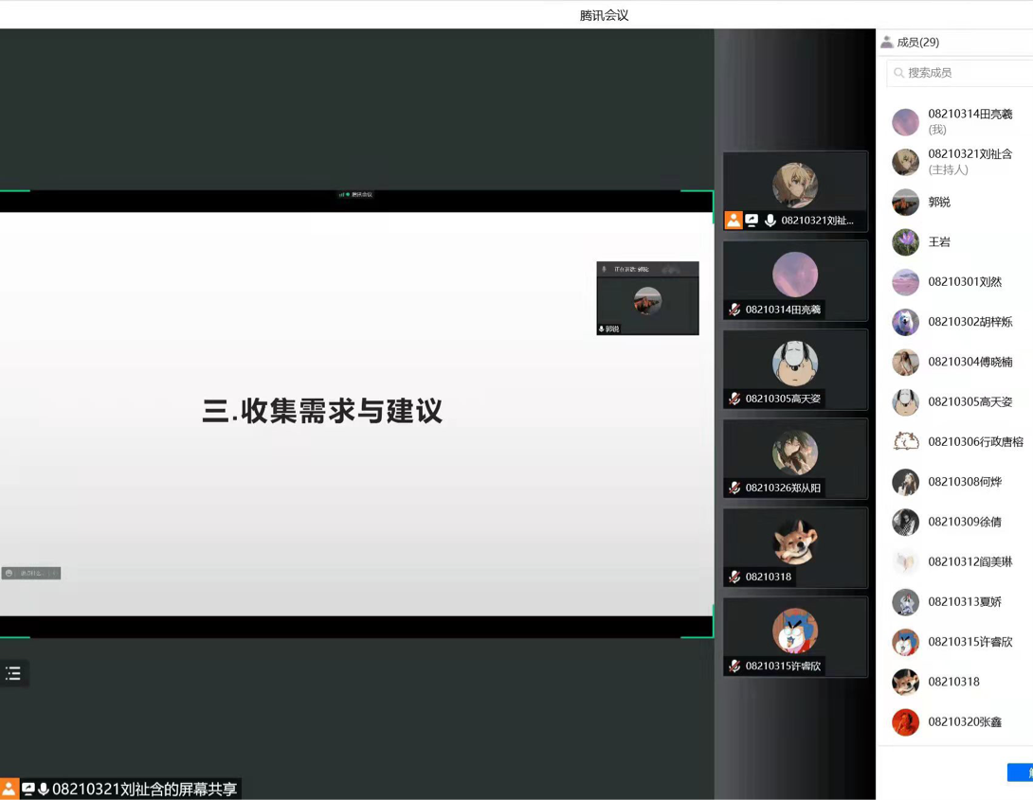Select member 08210301刘然 in the list
This screenshot has height=800, width=1033.
click(964, 282)
